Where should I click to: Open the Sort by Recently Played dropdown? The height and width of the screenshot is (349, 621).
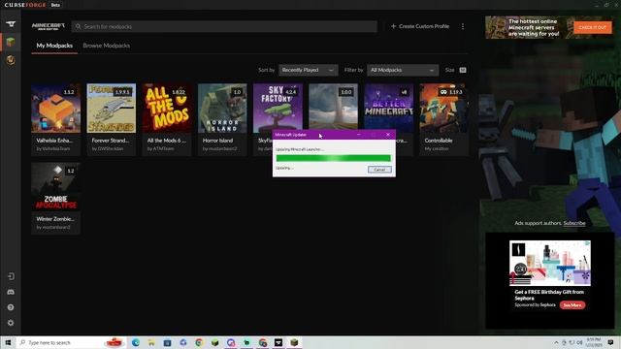(309, 70)
